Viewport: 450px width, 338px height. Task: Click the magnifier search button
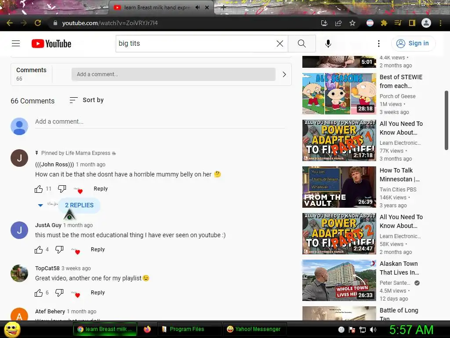pos(302,44)
